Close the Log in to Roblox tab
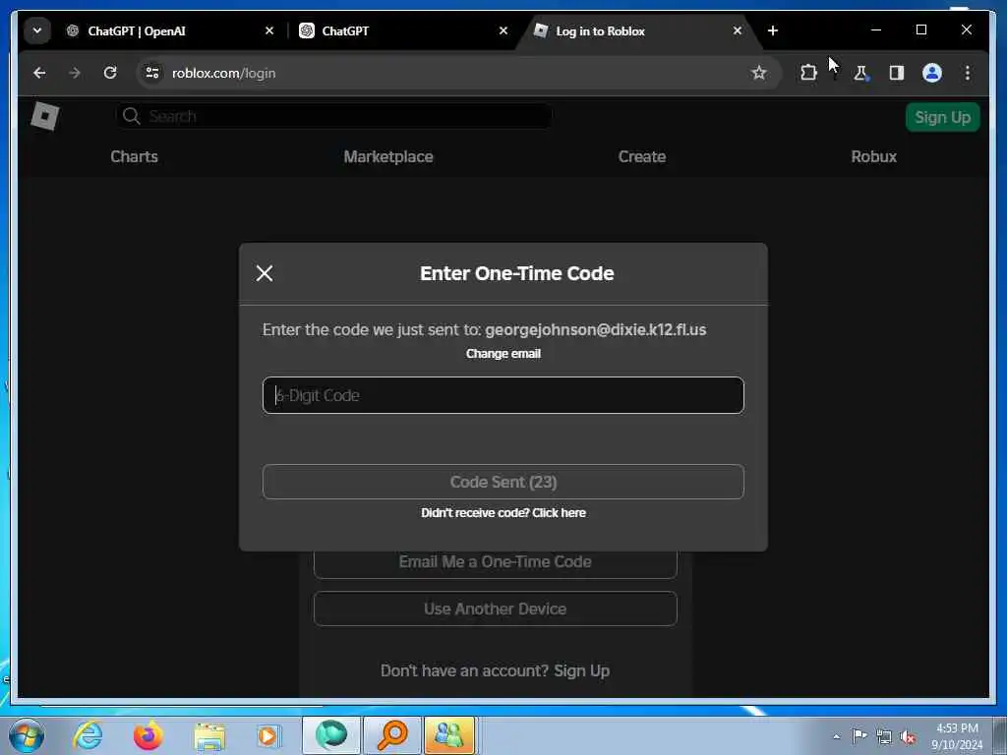The width and height of the screenshot is (1007, 755). (738, 30)
